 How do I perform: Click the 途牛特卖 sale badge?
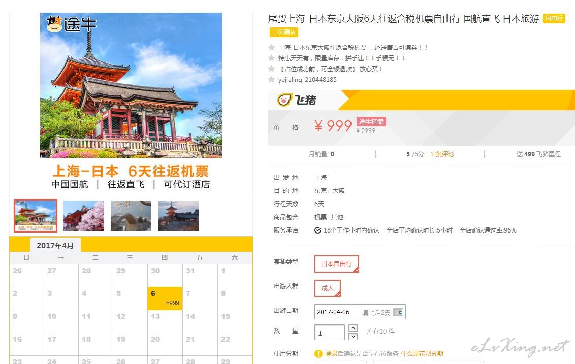(x=371, y=122)
